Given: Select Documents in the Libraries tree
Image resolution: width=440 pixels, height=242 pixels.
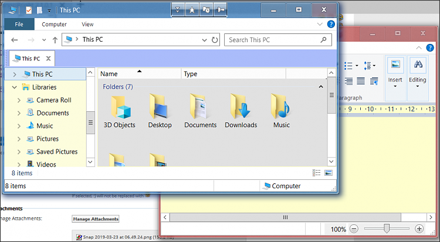Looking at the screenshot, I should point(53,113).
